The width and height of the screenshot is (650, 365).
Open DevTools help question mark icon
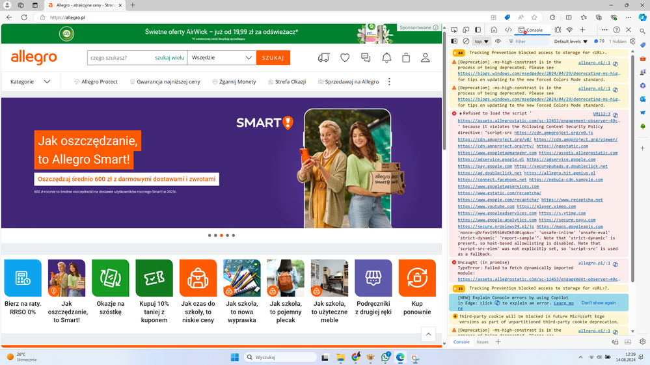[x=616, y=30]
